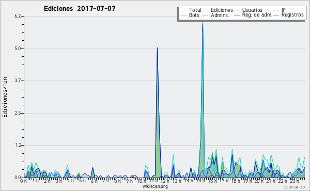310x191 pixels.
Task: Click the peak of the 15 h spike
Action: pyautogui.click(x=203, y=24)
